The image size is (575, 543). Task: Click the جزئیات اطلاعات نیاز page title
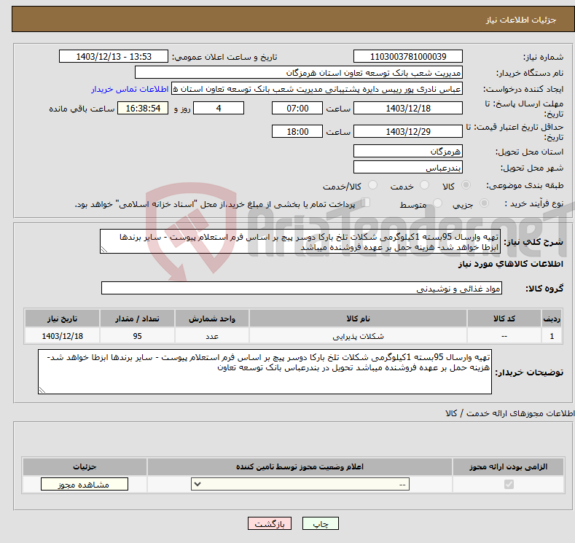tap(521, 20)
